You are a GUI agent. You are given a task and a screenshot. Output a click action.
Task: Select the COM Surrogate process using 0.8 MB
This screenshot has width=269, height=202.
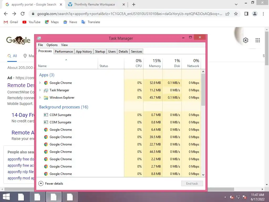(118, 122)
